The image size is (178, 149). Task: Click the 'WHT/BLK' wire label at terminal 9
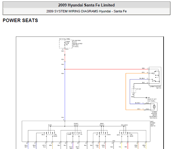44,146
